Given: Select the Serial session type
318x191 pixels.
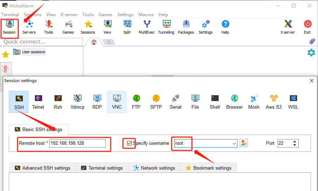Looking at the screenshot, I should pos(175,102).
